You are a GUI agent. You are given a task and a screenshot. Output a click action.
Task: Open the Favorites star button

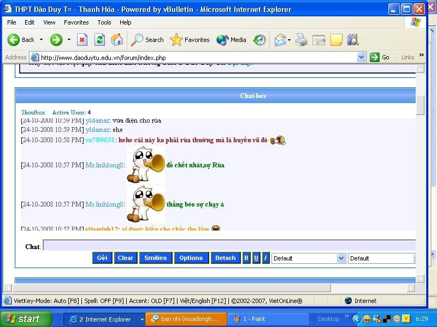coord(190,40)
